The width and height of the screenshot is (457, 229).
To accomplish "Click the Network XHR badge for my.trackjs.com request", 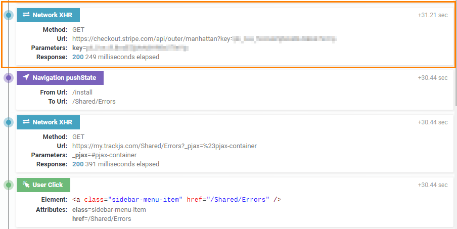I will pos(48,122).
